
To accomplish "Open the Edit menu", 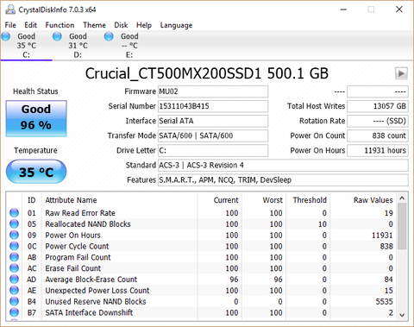I will click(x=30, y=25).
